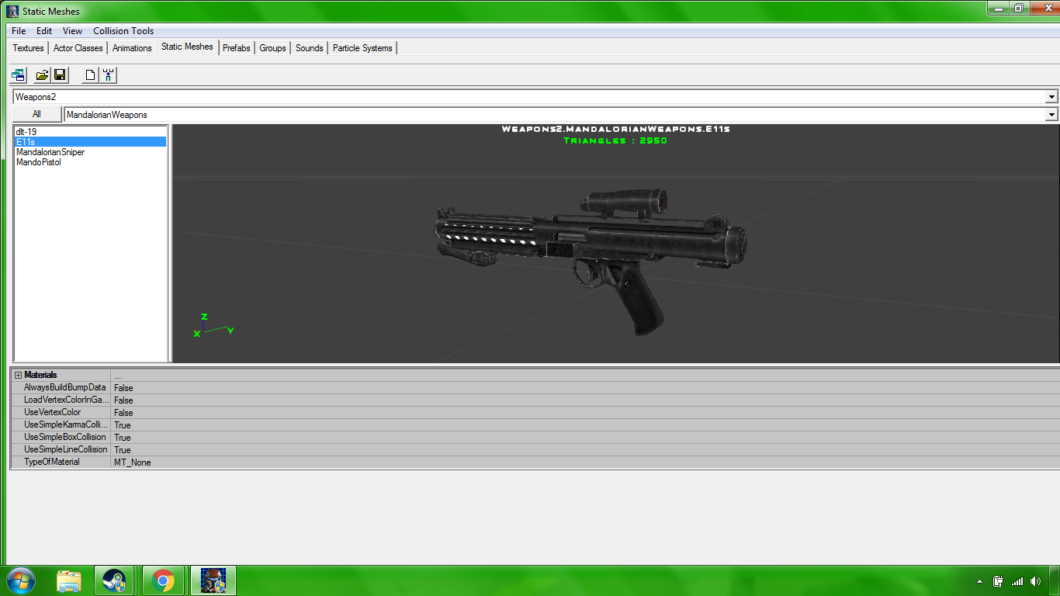Open Google Chrome from the taskbar
Viewport: 1060px width, 596px height.
[163, 580]
